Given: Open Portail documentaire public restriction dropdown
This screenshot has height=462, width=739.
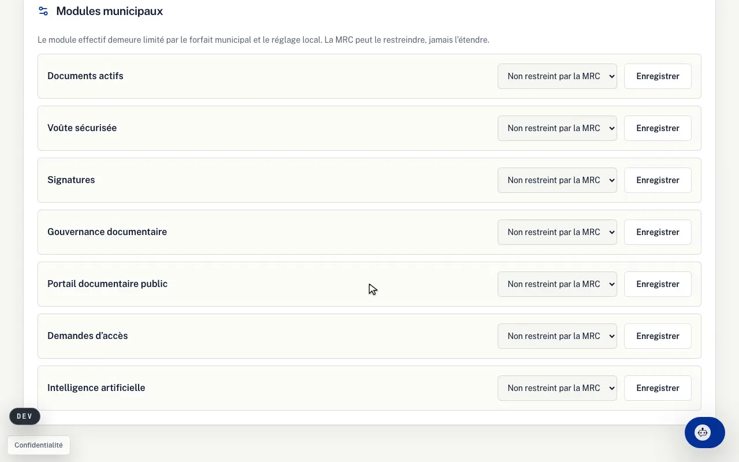Looking at the screenshot, I should (557, 284).
